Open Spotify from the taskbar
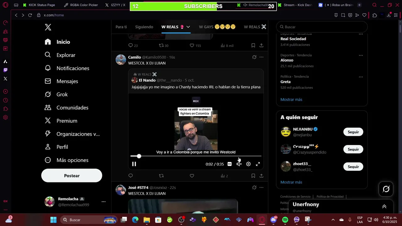This screenshot has width=402, height=226. [x=285, y=220]
